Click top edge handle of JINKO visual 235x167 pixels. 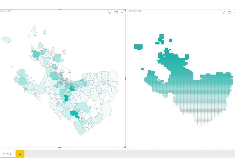60,10
